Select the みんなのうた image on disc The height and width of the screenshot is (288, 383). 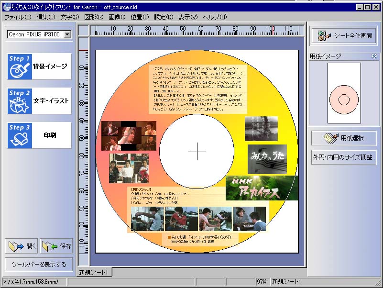pyautogui.click(x=267, y=159)
